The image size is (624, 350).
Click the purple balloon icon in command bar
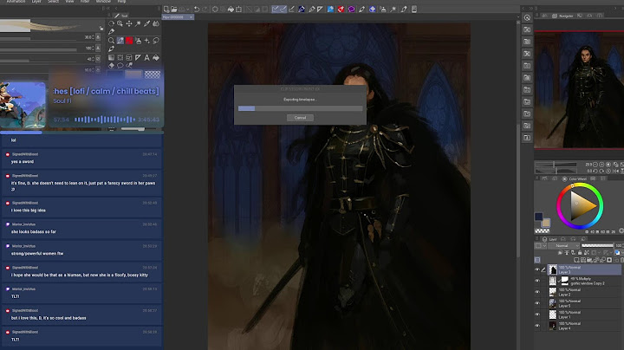(351, 10)
